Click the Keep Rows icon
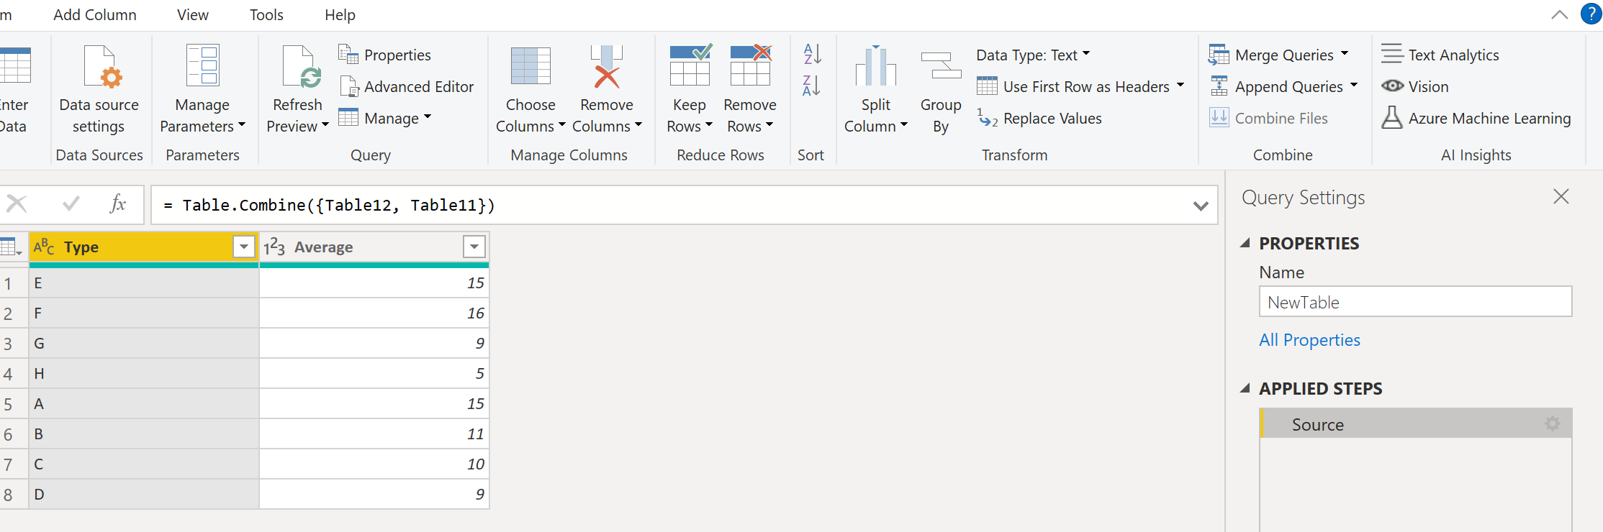 (690, 65)
